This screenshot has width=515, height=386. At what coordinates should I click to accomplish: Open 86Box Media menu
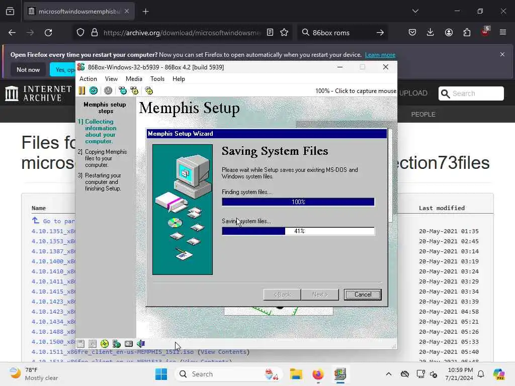click(x=134, y=79)
